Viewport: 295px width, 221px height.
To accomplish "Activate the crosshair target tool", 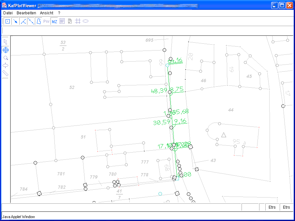I will pyautogui.click(x=6, y=50).
